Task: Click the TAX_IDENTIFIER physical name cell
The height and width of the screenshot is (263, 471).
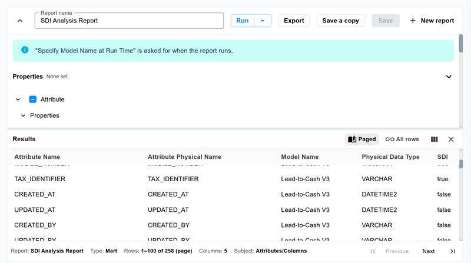Action: pos(173,179)
